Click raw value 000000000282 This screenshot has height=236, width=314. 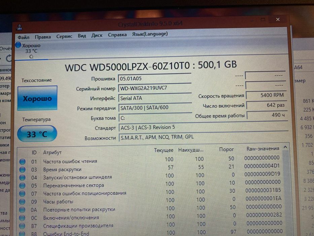pyautogui.click(x=264, y=215)
